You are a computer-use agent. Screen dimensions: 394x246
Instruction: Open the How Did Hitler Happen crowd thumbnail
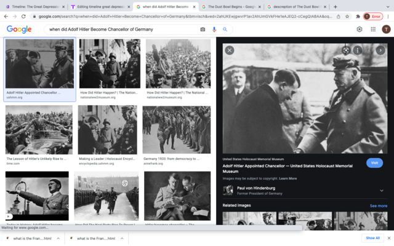[x=178, y=64]
